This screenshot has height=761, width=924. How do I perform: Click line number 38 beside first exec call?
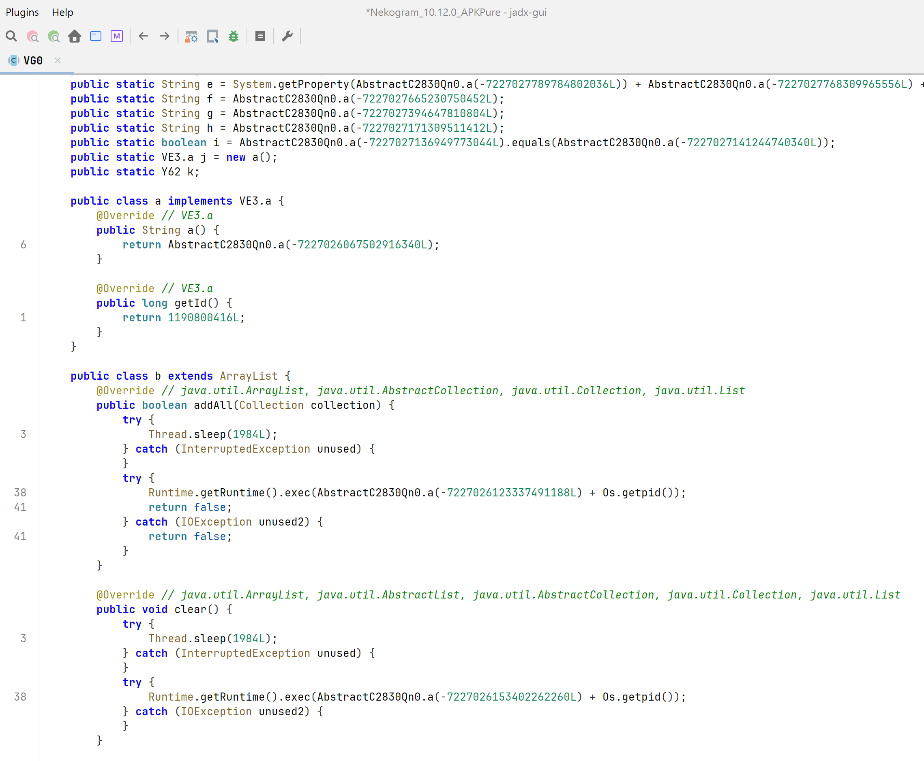point(20,493)
